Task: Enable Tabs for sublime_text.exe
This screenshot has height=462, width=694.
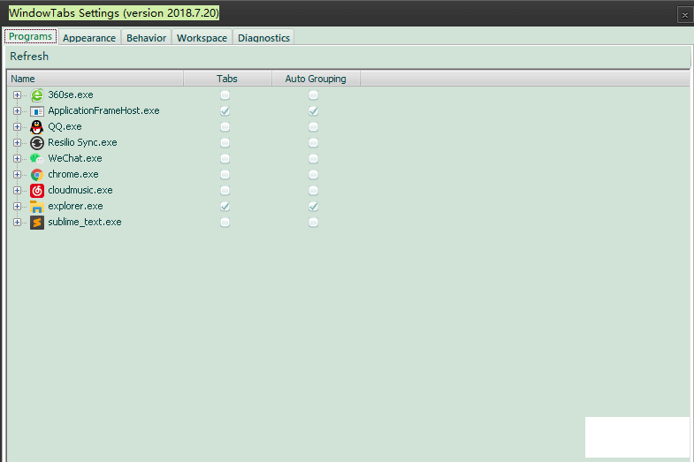Action: [x=225, y=223]
